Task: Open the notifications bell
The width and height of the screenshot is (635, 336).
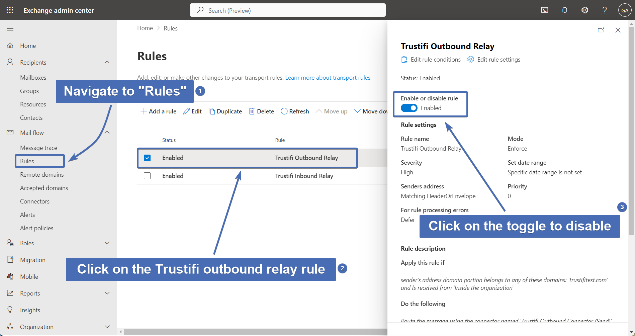Action: [565, 10]
